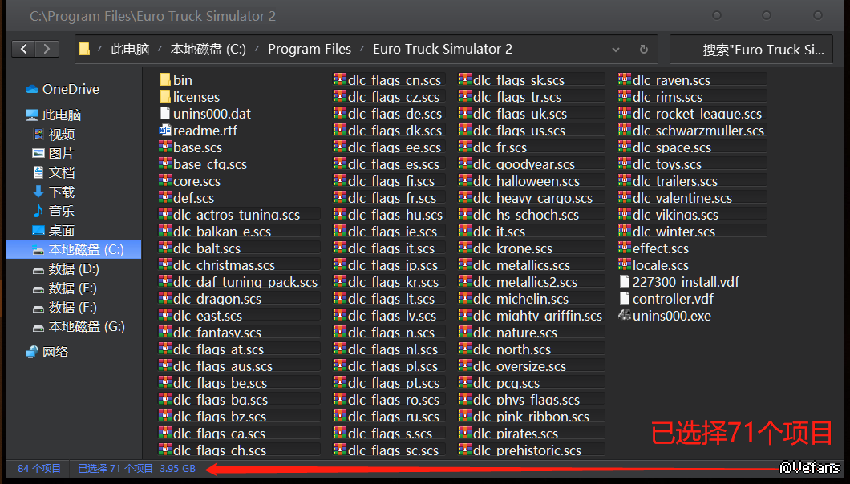
Task: Click the Program Files breadcrumb
Action: [x=309, y=49]
